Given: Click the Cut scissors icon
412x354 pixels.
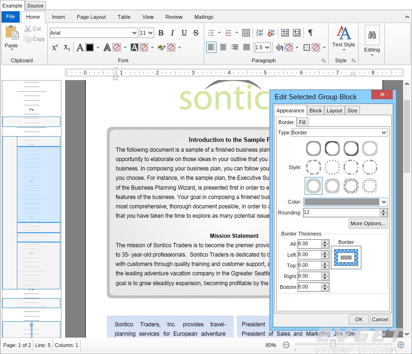Looking at the screenshot, I should tap(27, 29).
